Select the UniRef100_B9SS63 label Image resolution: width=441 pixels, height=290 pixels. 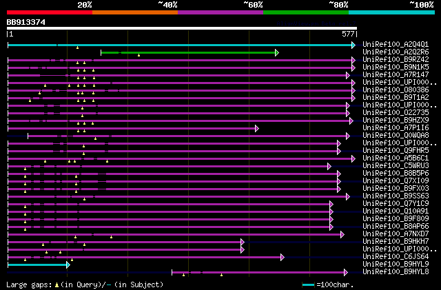(396, 196)
